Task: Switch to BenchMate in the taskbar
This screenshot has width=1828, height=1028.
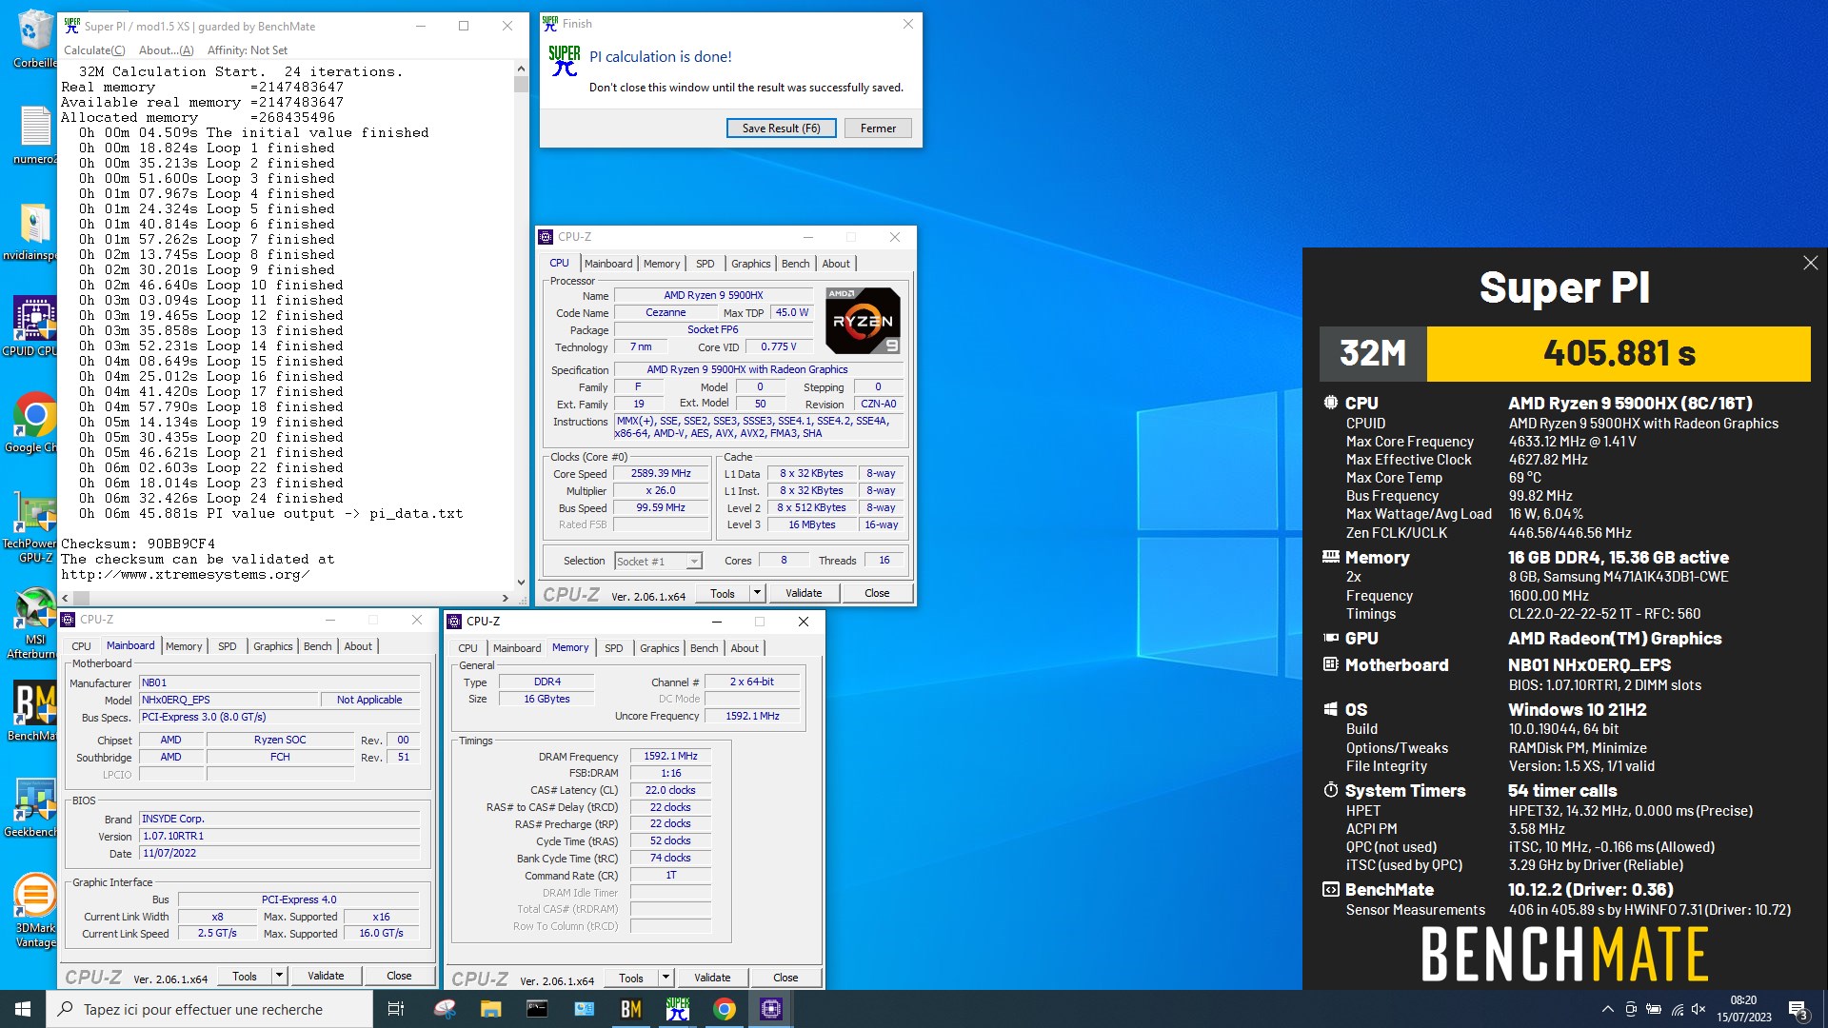Action: (630, 1009)
